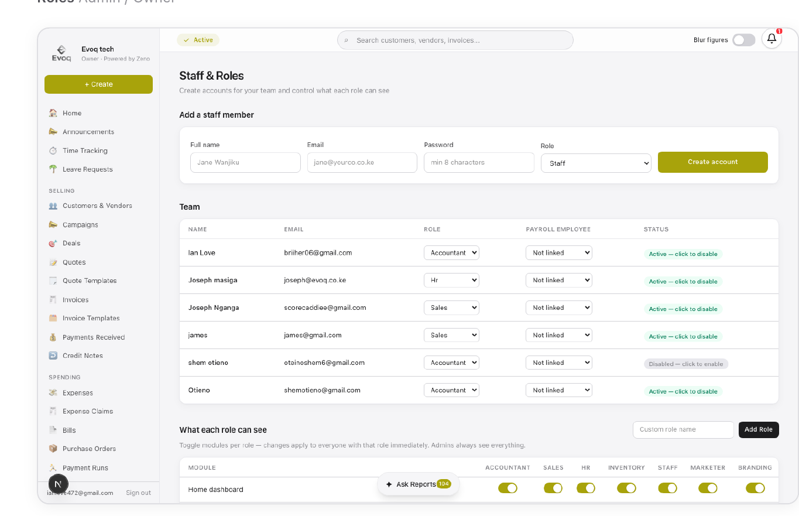The width and height of the screenshot is (799, 516).
Task: Open Invoice Templates in the sidebar
Action: (x=91, y=318)
